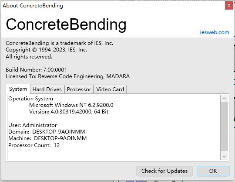This screenshot has height=182, width=235.
Task: Open the Processor tab
Action: coord(79,89)
